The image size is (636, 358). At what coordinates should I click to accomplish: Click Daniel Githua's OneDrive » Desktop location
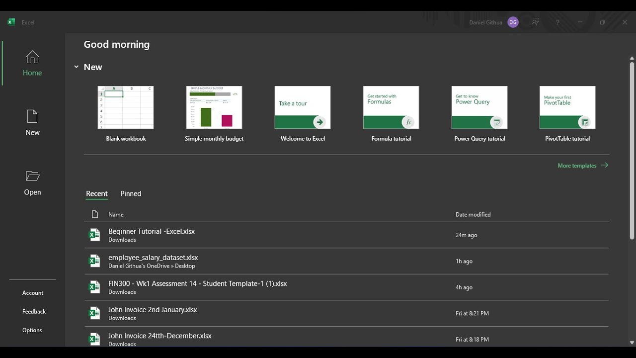pyautogui.click(x=152, y=266)
